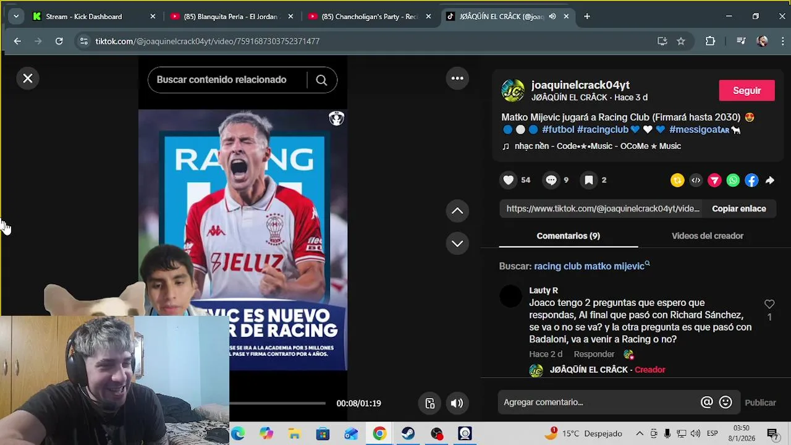Open the #futbol hashtag

click(x=558, y=129)
